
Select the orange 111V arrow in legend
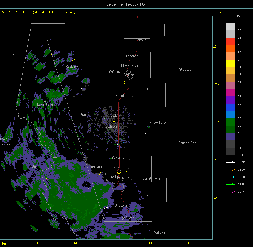point(231,170)
